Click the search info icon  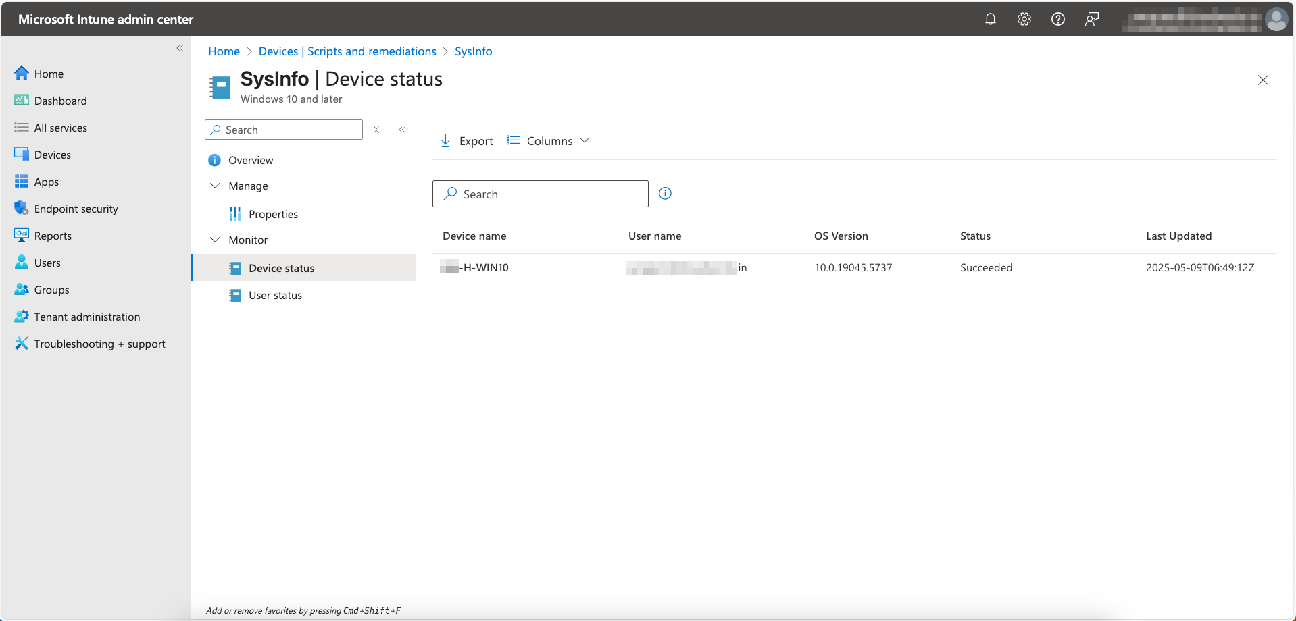point(665,194)
